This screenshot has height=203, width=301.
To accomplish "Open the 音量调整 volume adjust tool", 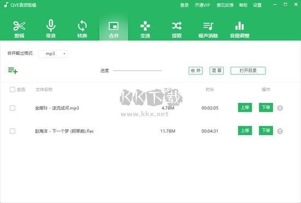I will (x=240, y=30).
